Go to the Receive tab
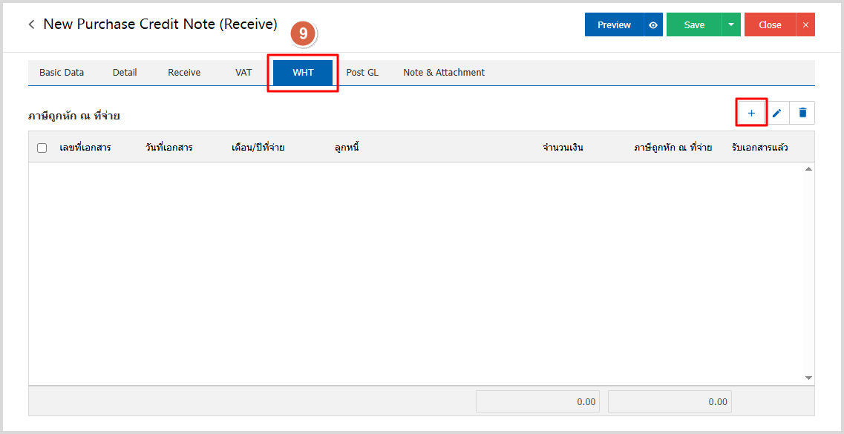Viewport: 844px width, 434px height. [x=184, y=73]
